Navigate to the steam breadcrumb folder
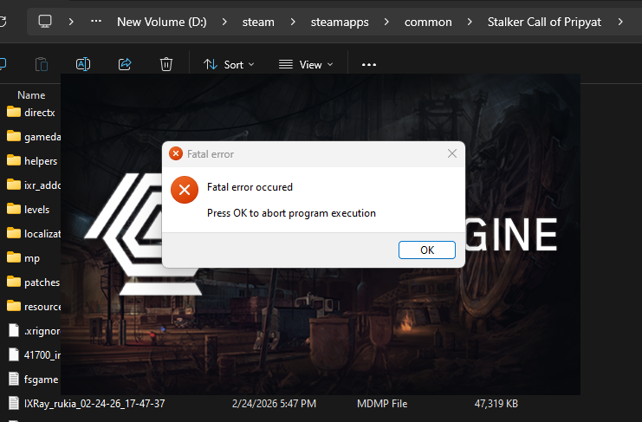Viewport: 642px width, 422px height. click(258, 22)
